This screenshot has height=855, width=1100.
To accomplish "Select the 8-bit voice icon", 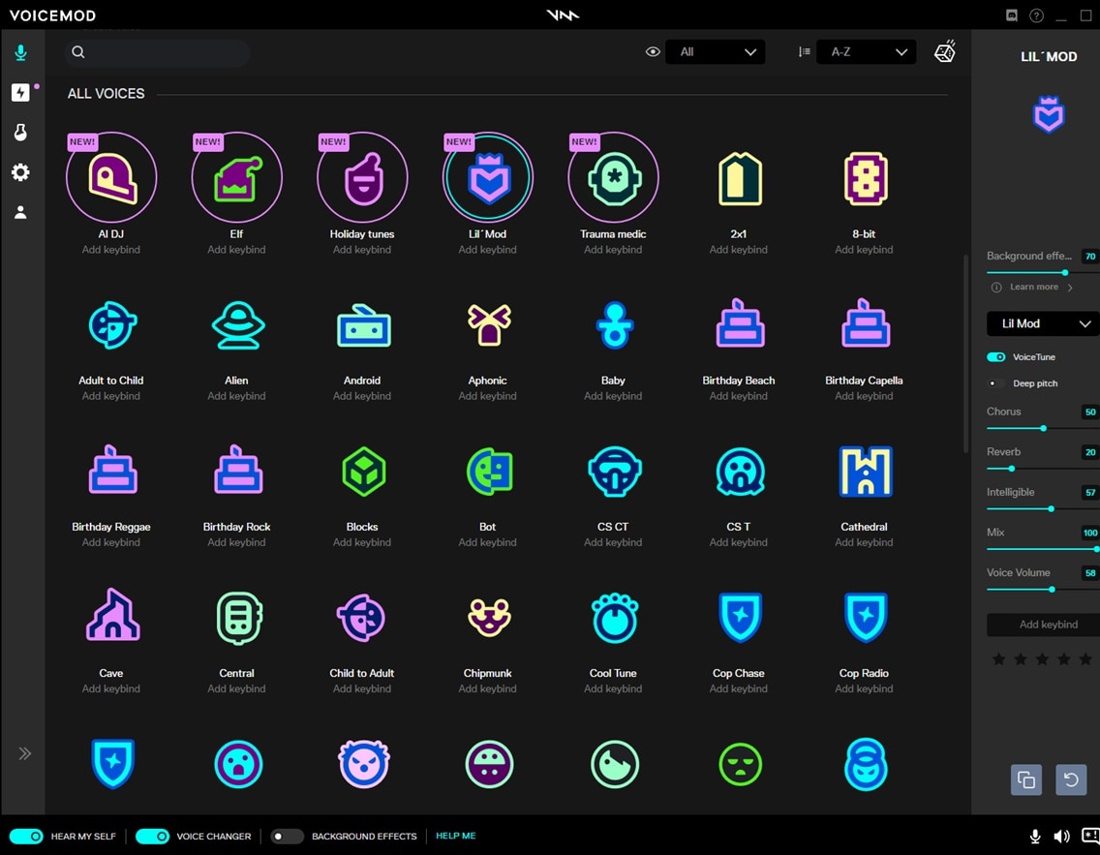I will 865,178.
